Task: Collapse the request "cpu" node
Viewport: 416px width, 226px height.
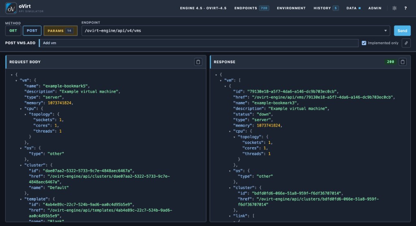Action: [21, 109]
